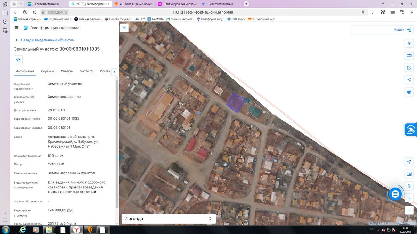Select the Объекты tab
The height and width of the screenshot is (234, 417).
67,71
